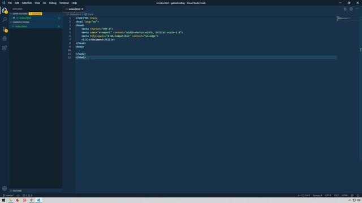The image size is (362, 203).
Task: Close the unsaved index.html tab via its dot
Action: click(x=82, y=9)
